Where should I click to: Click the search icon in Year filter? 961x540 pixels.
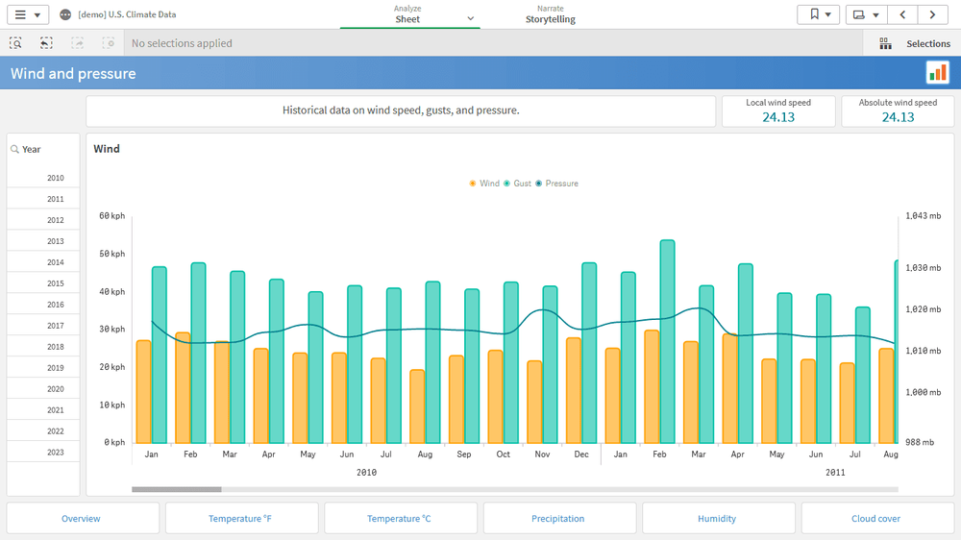click(14, 149)
